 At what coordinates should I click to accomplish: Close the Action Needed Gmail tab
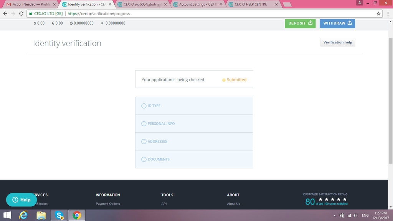54,4
